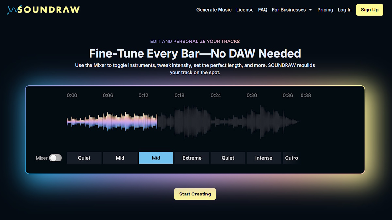
Task: Click the 0:12 timeline marker
Action: pyautogui.click(x=143, y=95)
